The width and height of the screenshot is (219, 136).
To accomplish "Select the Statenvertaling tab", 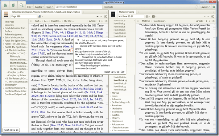I will 127,12.
